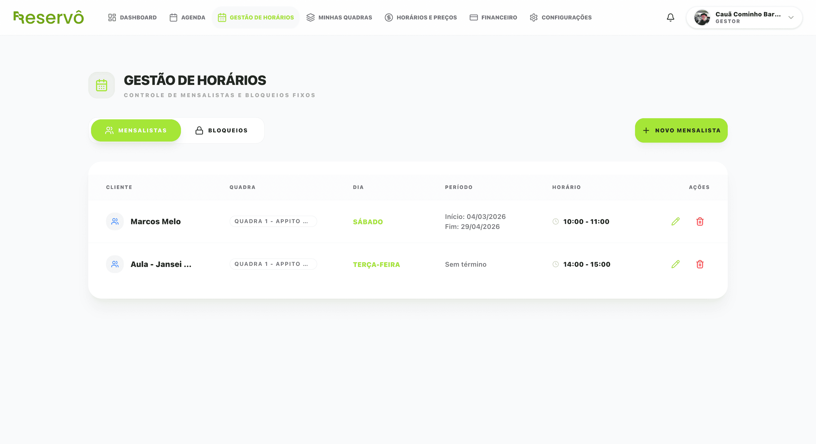Click the user profile photo thumbnail
Screen dimensions: 816x444
702,17
